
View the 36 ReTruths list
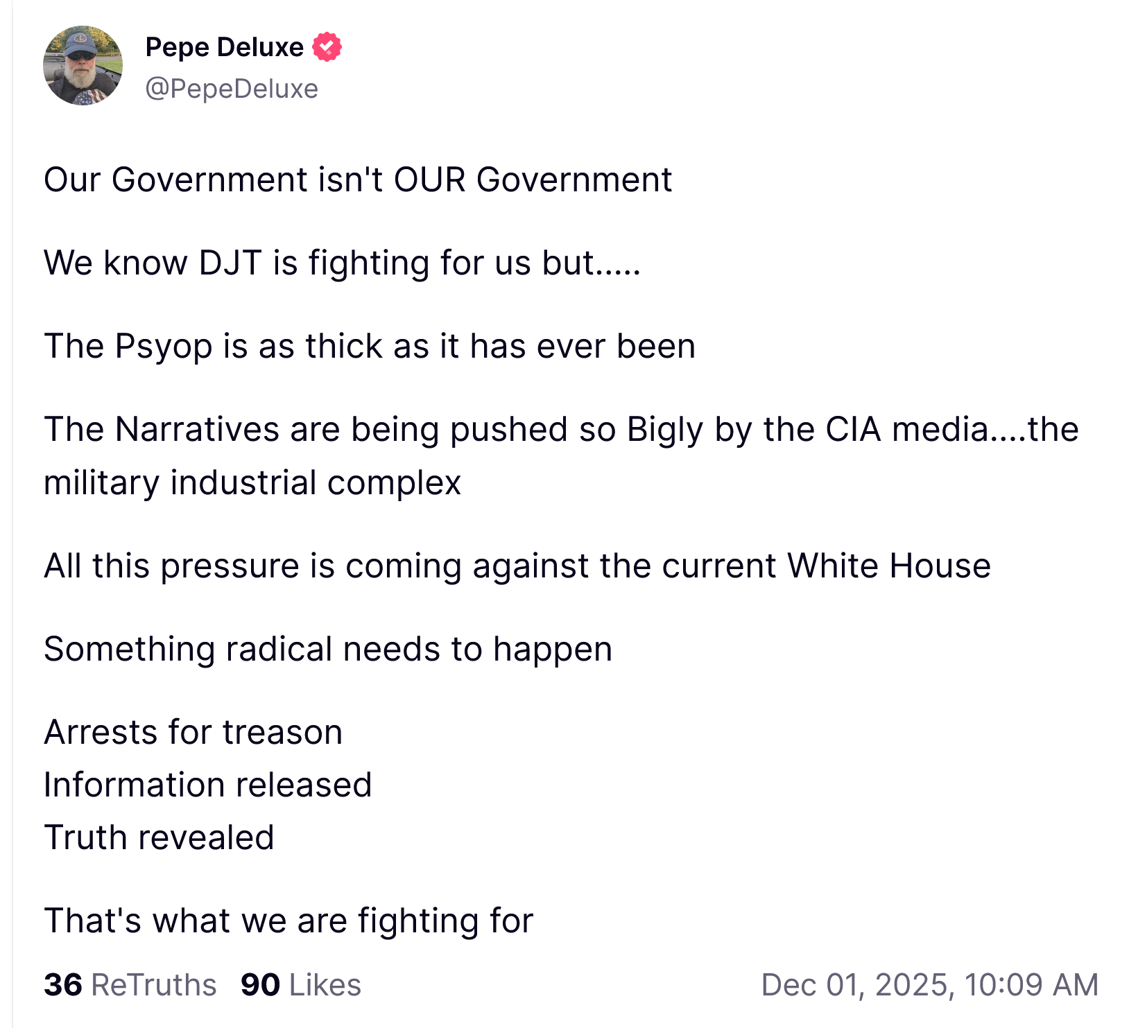(x=130, y=984)
